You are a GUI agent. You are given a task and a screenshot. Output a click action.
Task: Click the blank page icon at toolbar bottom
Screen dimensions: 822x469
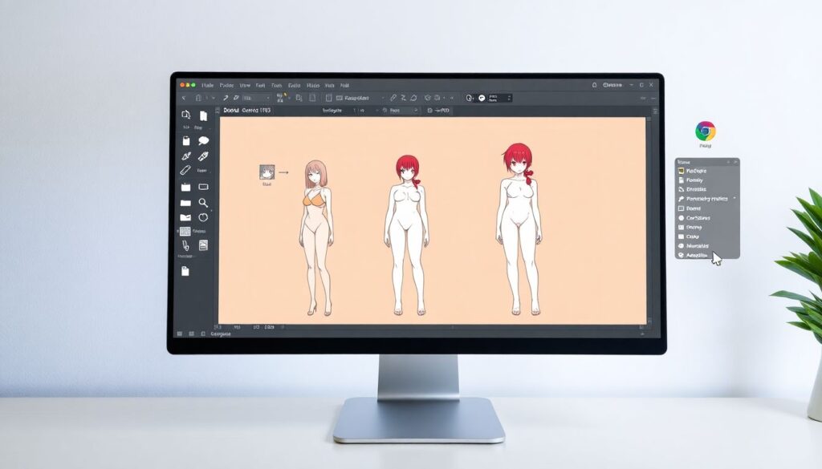pyautogui.click(x=185, y=272)
